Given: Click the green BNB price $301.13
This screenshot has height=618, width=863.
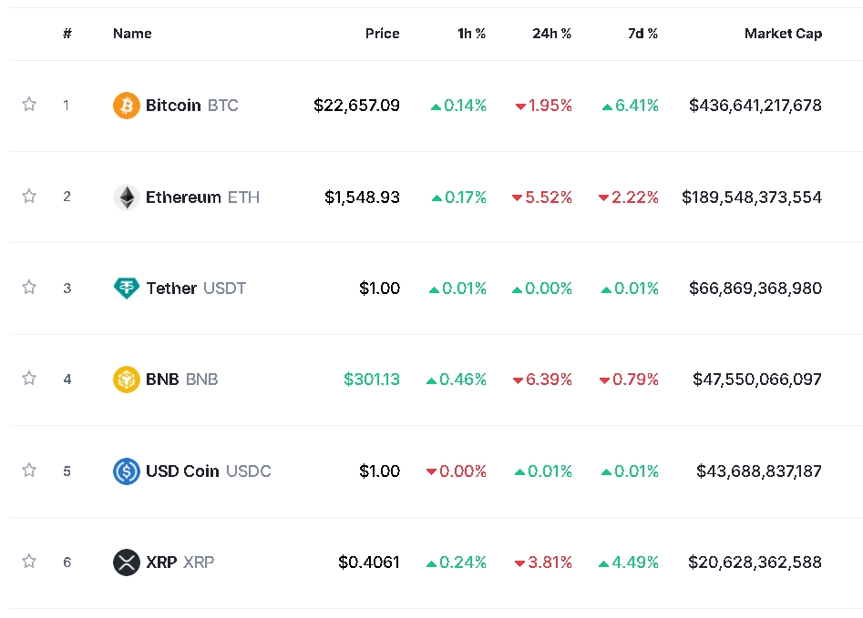Looking at the screenshot, I should pos(371,380).
